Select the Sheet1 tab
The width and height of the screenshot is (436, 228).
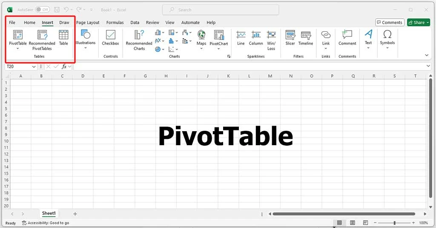49,213
